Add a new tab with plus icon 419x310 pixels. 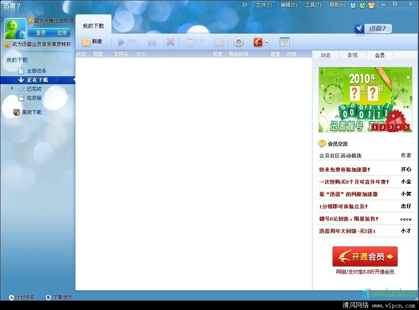pos(117,24)
